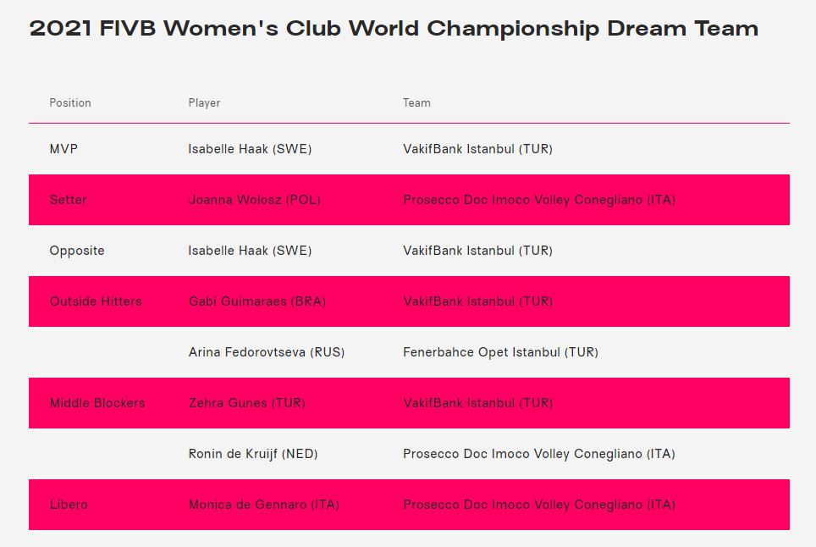This screenshot has width=816, height=547.
Task: Click Ronin de Kruijf (NED) player name
Action: (253, 454)
